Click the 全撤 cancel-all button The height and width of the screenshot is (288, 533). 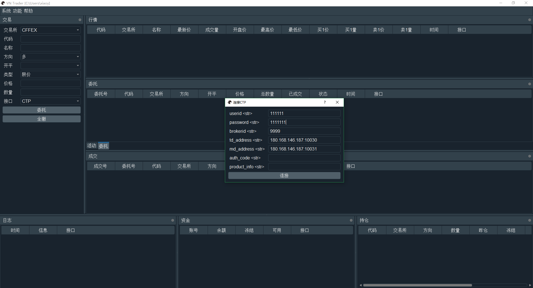[x=42, y=119]
